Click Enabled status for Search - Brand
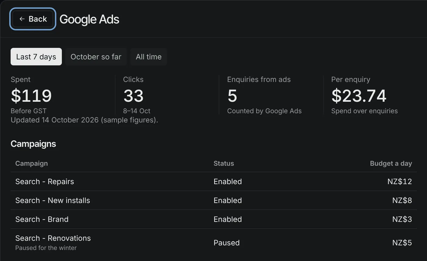This screenshot has height=261, width=427. point(228,219)
